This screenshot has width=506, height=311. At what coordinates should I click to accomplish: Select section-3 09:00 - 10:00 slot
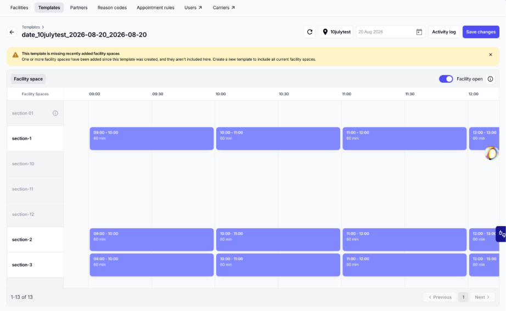(x=151, y=265)
